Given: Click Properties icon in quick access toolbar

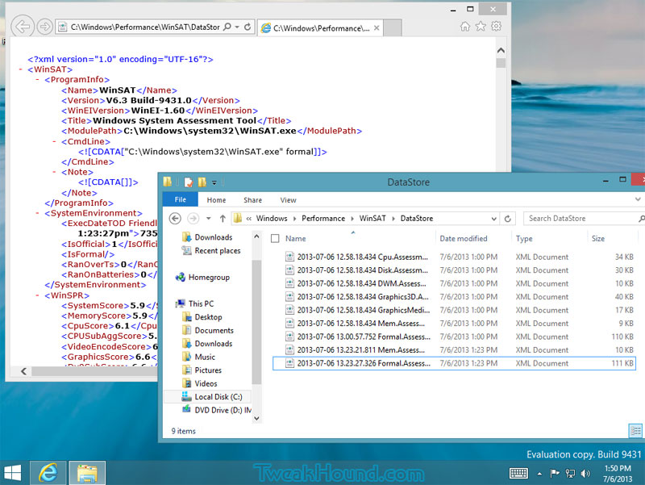Looking at the screenshot, I should click(189, 182).
